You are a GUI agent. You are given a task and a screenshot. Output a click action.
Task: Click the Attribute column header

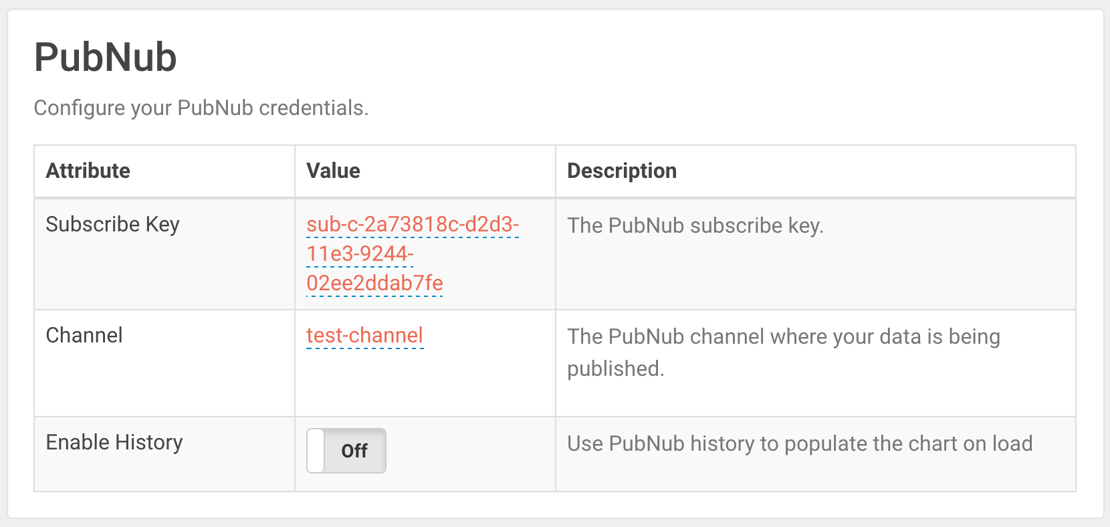tap(88, 171)
